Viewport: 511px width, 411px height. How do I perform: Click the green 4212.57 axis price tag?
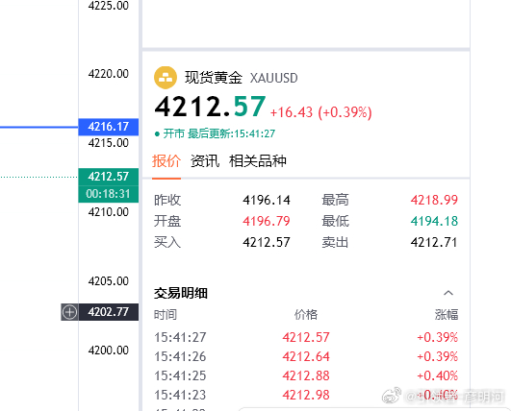[108, 177]
